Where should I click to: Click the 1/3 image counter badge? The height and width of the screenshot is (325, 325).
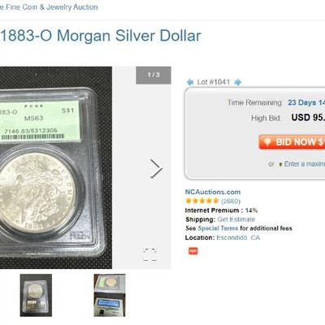(x=154, y=75)
